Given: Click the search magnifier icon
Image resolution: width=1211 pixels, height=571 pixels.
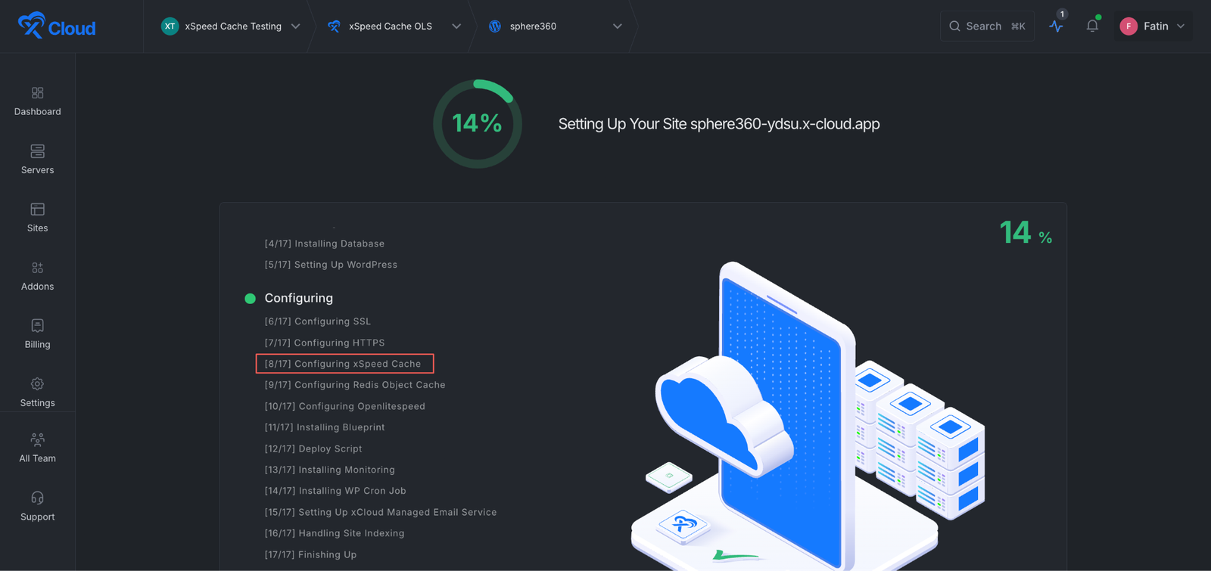Looking at the screenshot, I should pos(954,26).
